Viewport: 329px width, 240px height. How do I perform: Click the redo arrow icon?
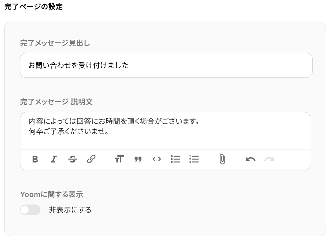269,159
